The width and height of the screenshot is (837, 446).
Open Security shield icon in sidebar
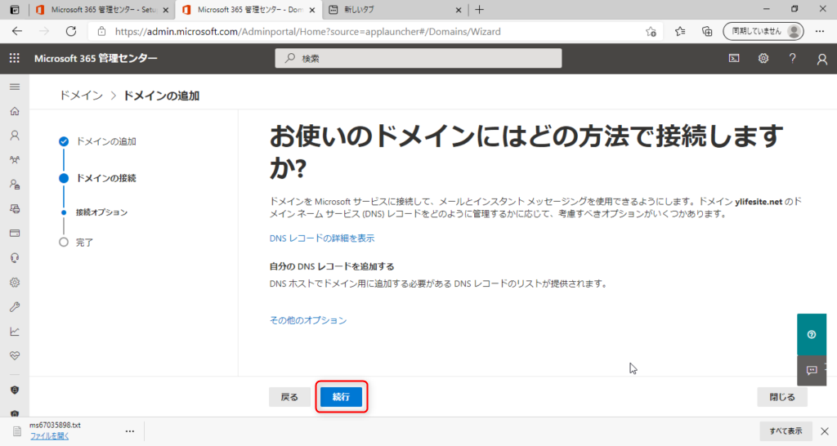pos(15,390)
